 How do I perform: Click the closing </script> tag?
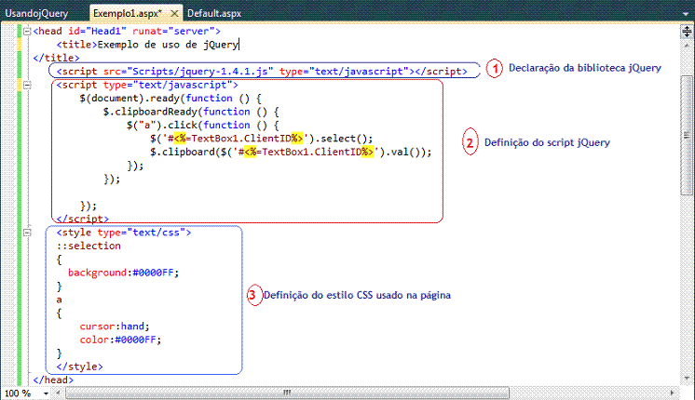[x=82, y=219]
